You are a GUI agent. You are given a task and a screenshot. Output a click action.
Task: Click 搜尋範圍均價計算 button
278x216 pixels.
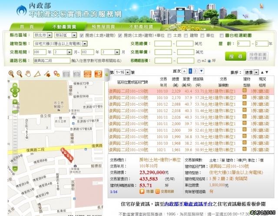point(258,56)
